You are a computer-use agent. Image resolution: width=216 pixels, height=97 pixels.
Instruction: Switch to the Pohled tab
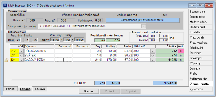10,89
